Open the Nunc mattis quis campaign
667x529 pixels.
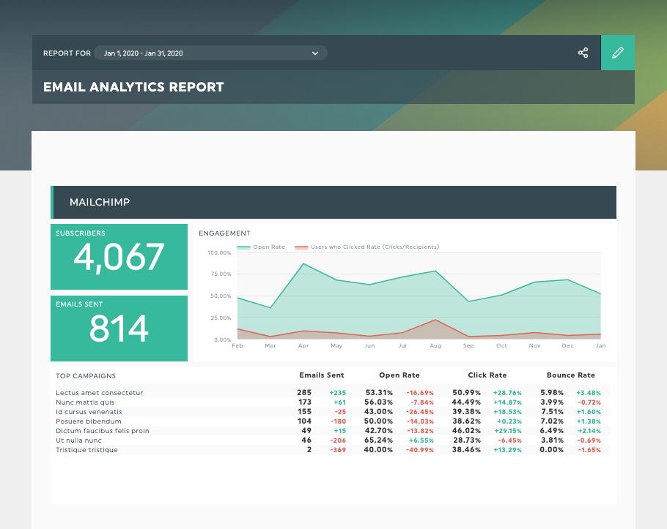[x=85, y=402]
